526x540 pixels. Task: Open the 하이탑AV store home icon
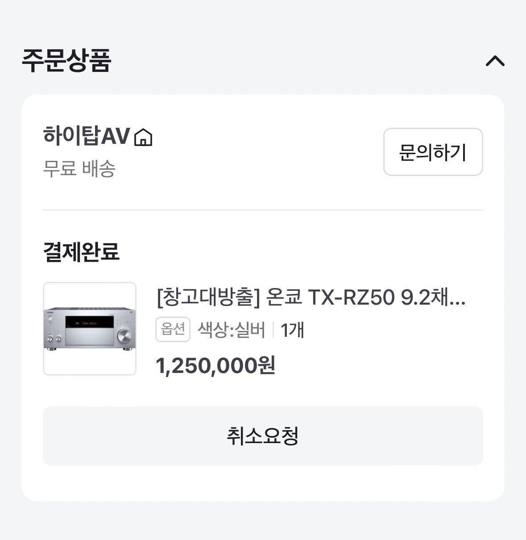143,137
